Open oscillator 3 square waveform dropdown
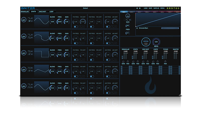The height and width of the screenshot is (116, 201). point(30,51)
